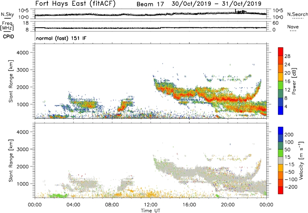Click the "Nave" legend label
This screenshot has width=308, height=213.
click(x=293, y=27)
